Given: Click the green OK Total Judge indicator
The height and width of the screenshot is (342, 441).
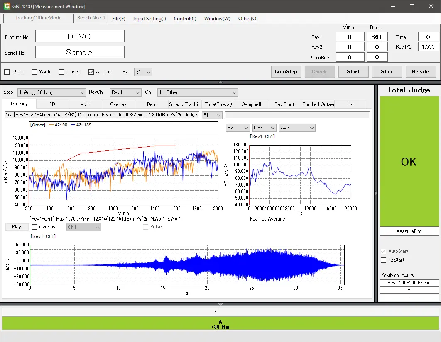Looking at the screenshot, I should coord(409,161).
